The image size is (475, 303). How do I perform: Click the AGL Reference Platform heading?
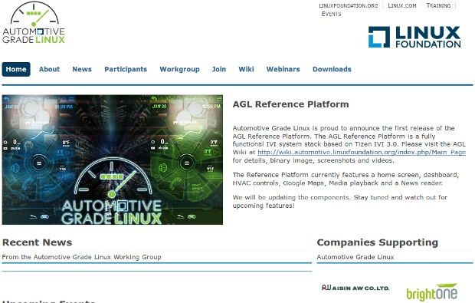point(291,104)
